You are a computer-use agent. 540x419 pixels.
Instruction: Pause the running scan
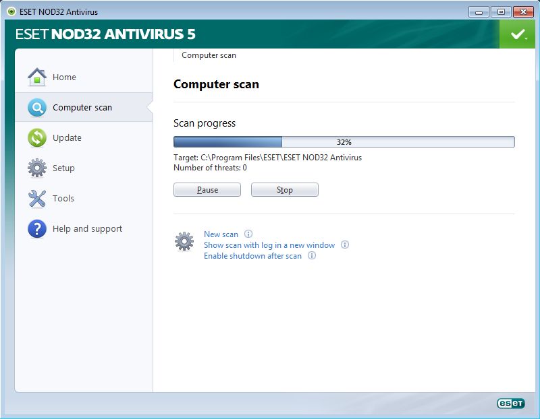207,190
